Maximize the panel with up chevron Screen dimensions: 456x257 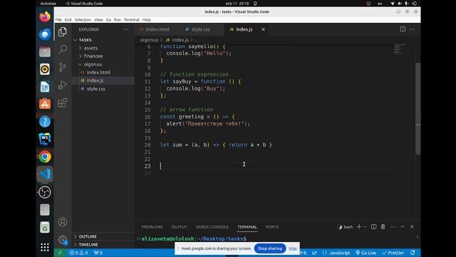click(x=403, y=227)
